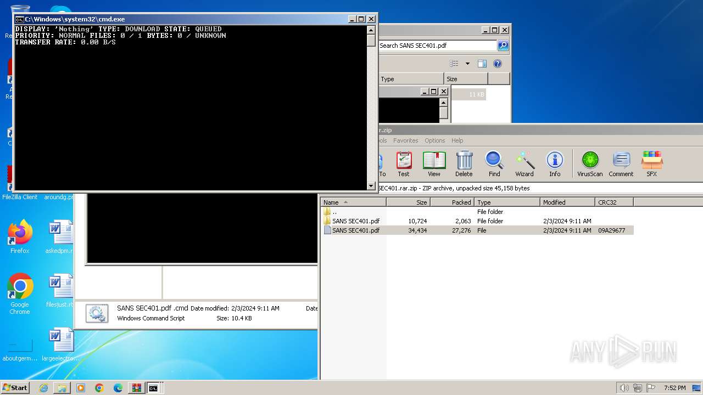Launch Internet Explorer from taskbar
The height and width of the screenshot is (395, 703).
pos(43,388)
